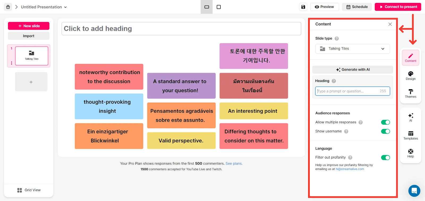425x201 pixels.
Task: Toggle Allow multiple responses
Action: click(385, 122)
